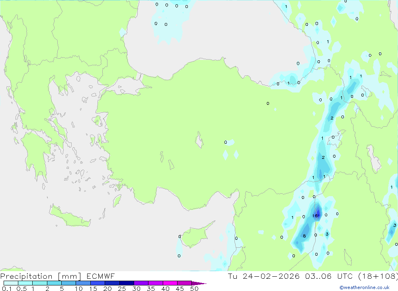Pick the 5–10 mm blue legend swatch

point(69,283)
